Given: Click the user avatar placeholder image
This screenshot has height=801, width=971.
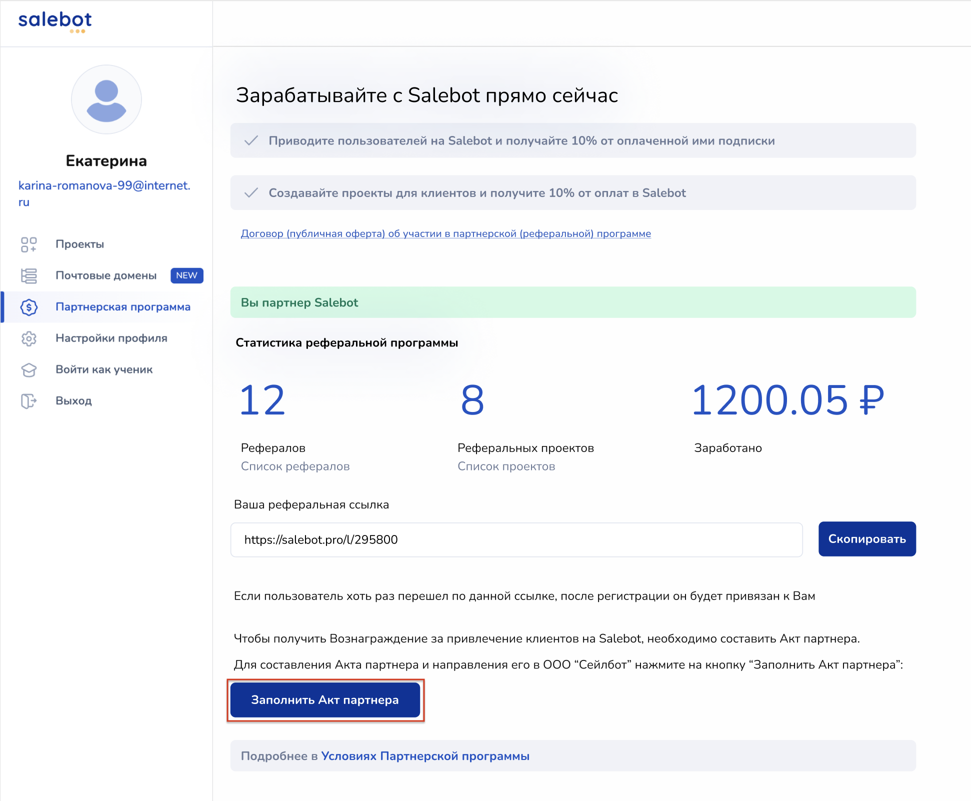Looking at the screenshot, I should tap(106, 99).
